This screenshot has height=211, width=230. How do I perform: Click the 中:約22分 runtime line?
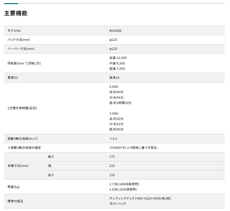[117, 124]
